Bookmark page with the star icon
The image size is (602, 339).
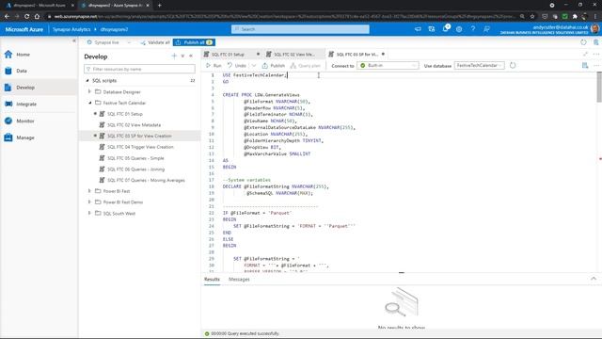click(532, 17)
